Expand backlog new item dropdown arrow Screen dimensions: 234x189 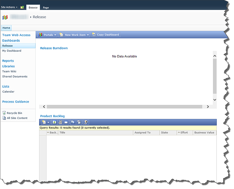click(48, 122)
